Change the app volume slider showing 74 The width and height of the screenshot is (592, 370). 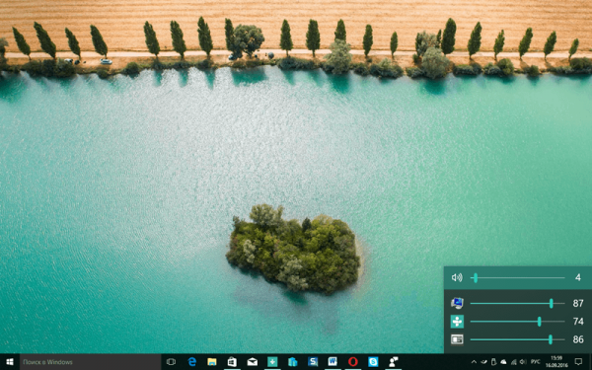click(x=517, y=322)
